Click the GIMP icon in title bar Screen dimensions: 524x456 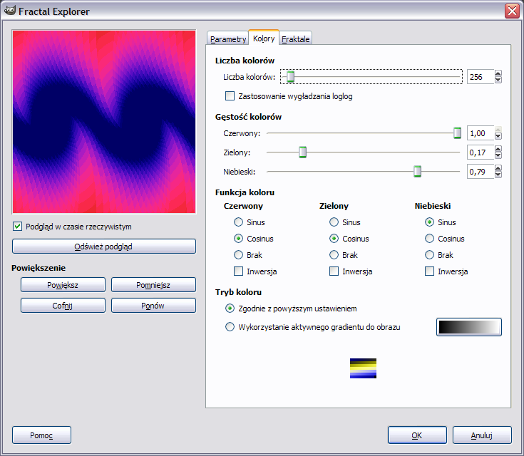[x=9, y=11]
